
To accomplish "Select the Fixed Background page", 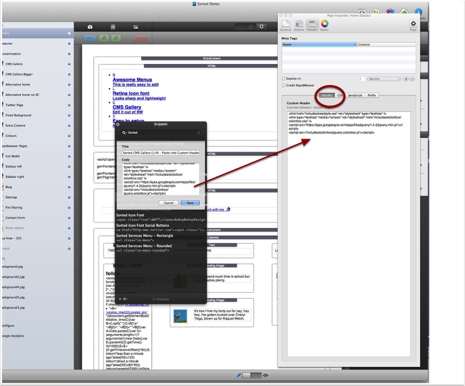I will (x=18, y=115).
